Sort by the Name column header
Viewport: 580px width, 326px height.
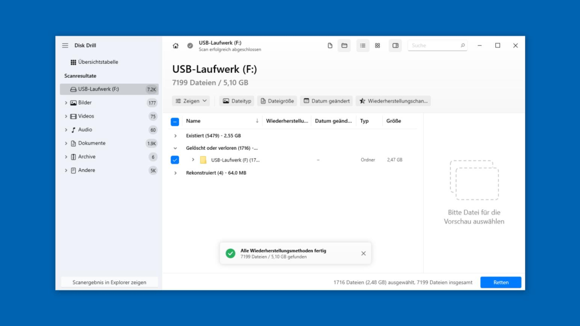(x=222, y=121)
